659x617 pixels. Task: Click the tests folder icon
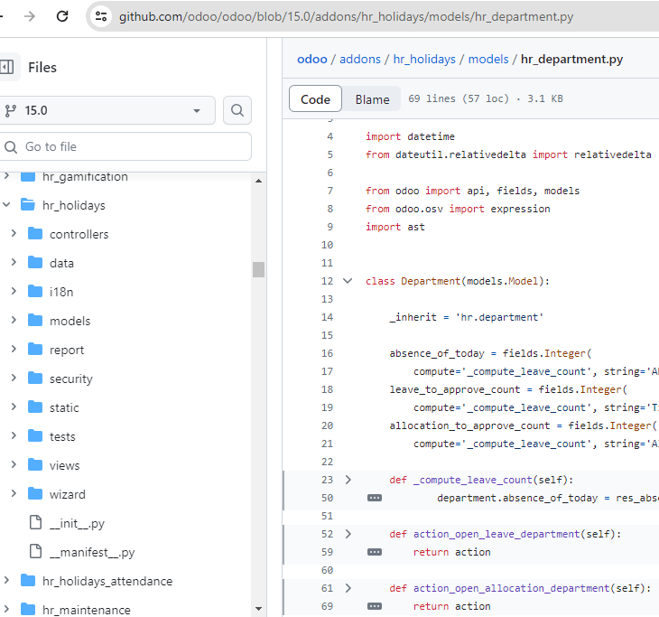pyautogui.click(x=35, y=435)
